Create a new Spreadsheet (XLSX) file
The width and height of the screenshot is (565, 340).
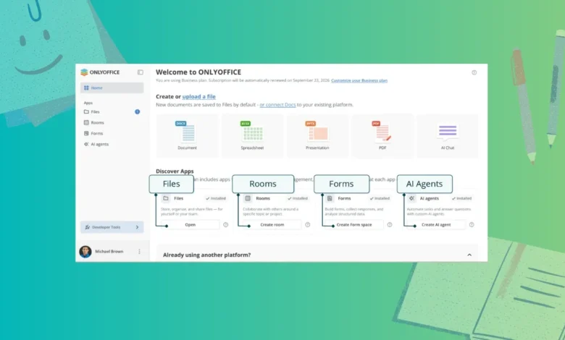point(252,136)
